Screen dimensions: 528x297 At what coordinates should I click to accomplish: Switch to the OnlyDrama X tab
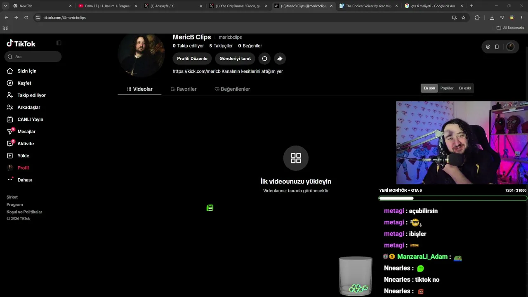pos(238,6)
